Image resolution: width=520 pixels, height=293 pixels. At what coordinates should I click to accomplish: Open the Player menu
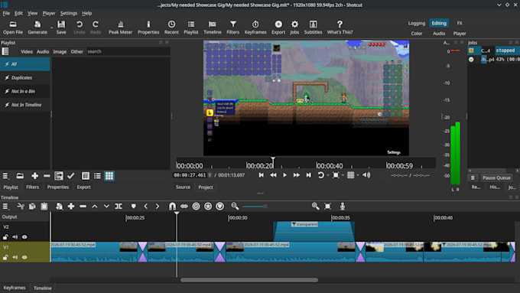click(x=49, y=13)
